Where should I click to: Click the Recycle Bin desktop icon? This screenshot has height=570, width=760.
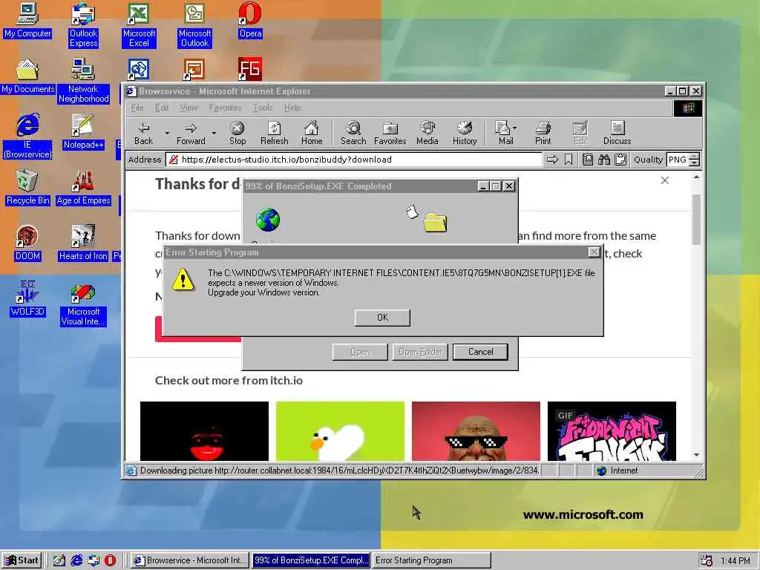pyautogui.click(x=27, y=188)
